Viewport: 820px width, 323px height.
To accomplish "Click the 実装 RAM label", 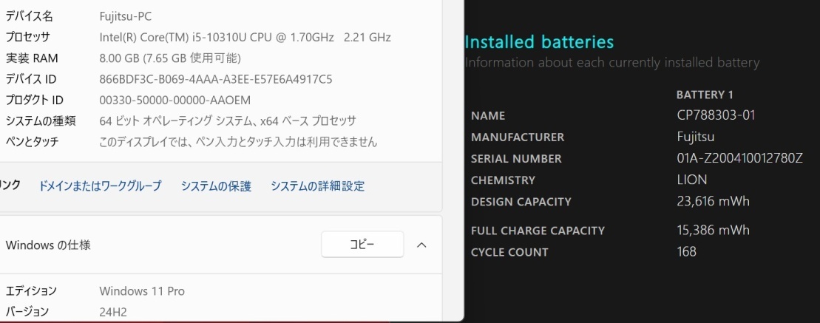I will (32, 58).
